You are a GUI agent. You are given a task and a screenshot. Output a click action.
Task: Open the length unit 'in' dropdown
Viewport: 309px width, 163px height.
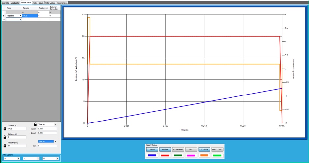(x=18, y=158)
